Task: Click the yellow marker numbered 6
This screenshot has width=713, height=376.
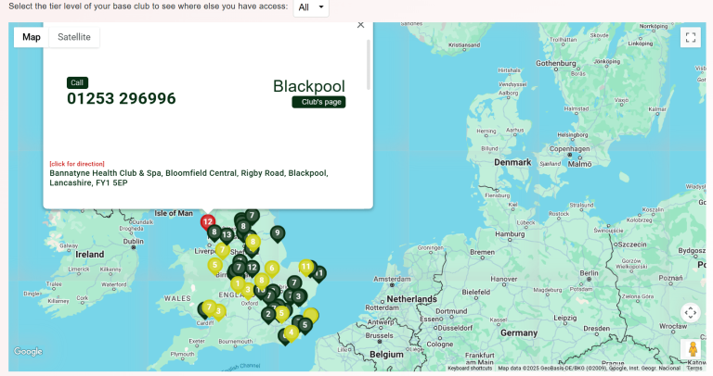Action: tap(272, 269)
